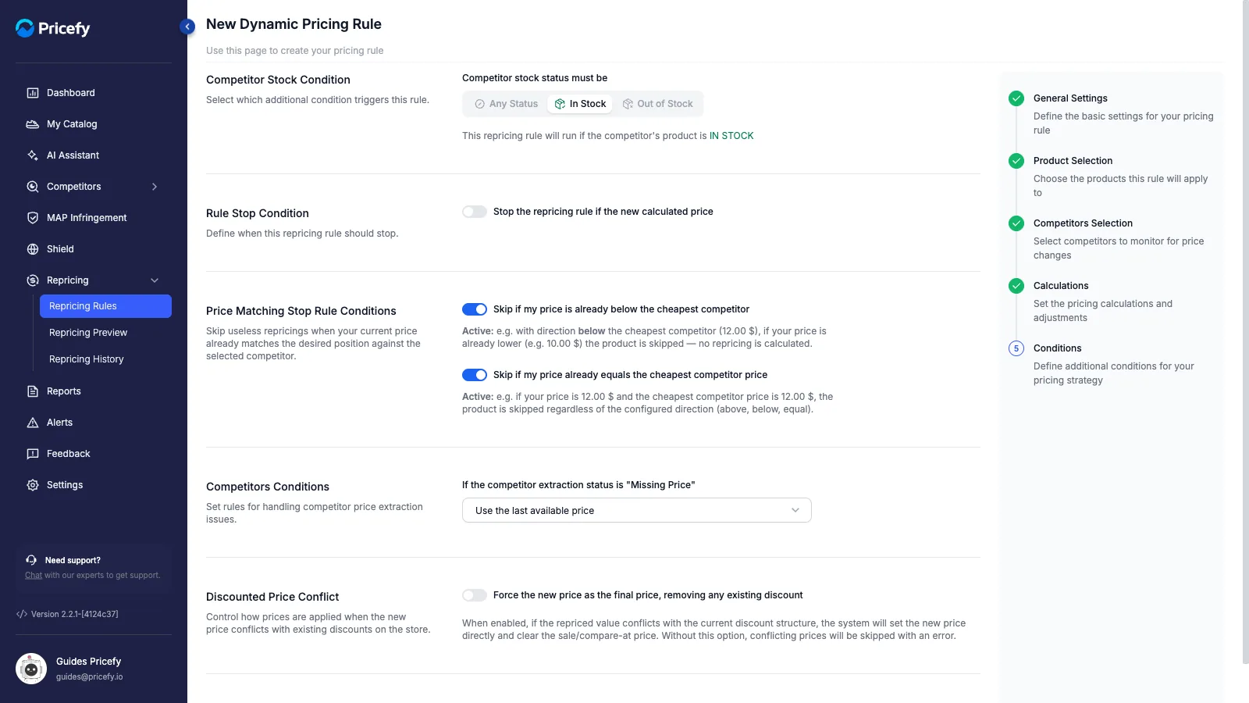This screenshot has height=703, width=1249.
Task: Click the AI Assistant sparkle icon
Action: click(x=33, y=155)
